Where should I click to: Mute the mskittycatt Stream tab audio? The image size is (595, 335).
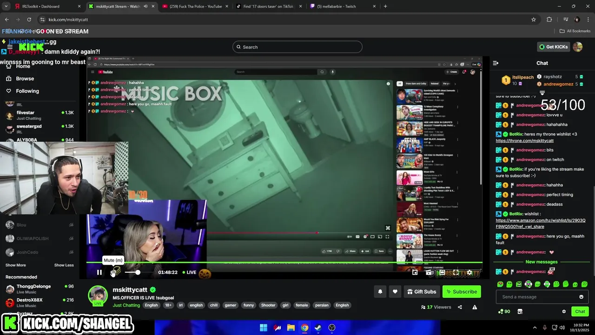[145, 7]
